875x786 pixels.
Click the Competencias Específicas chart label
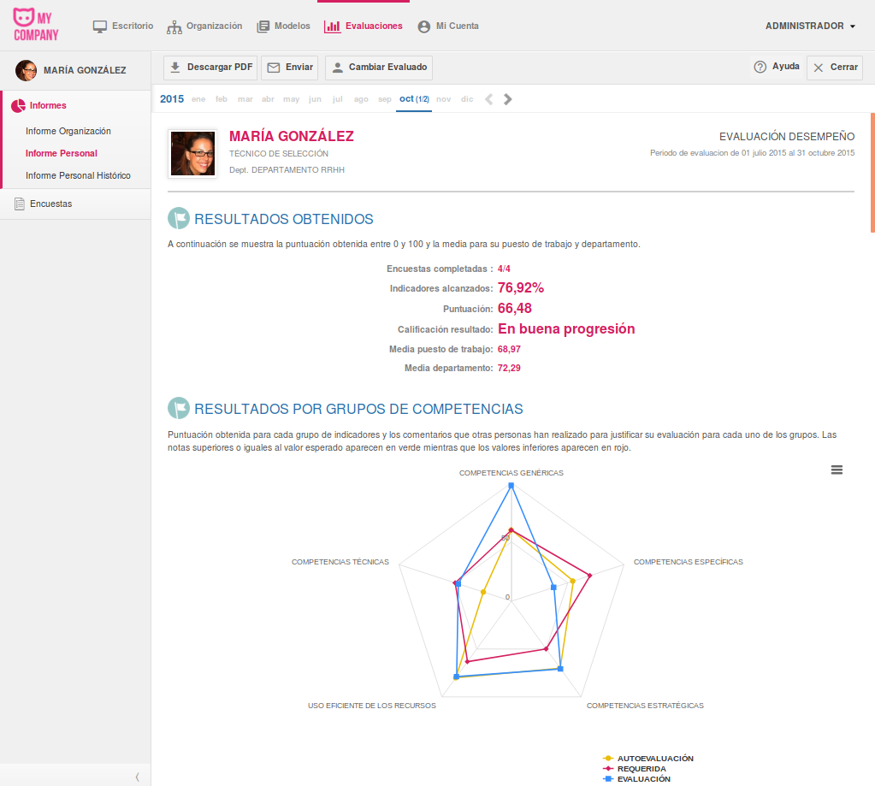(x=688, y=562)
